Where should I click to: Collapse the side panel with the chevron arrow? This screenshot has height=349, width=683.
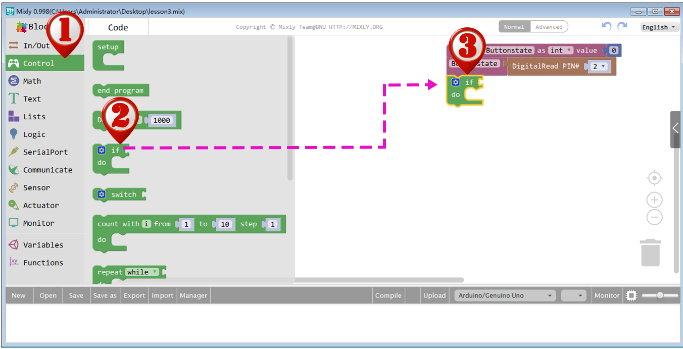(675, 128)
